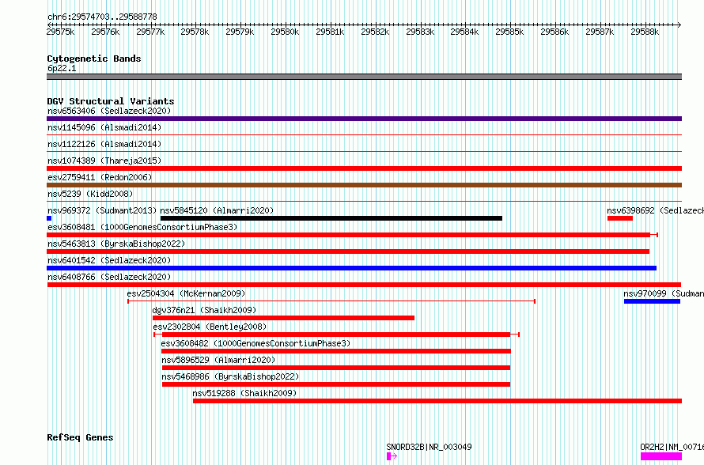Click the 29577k ruler tick label

150,32
